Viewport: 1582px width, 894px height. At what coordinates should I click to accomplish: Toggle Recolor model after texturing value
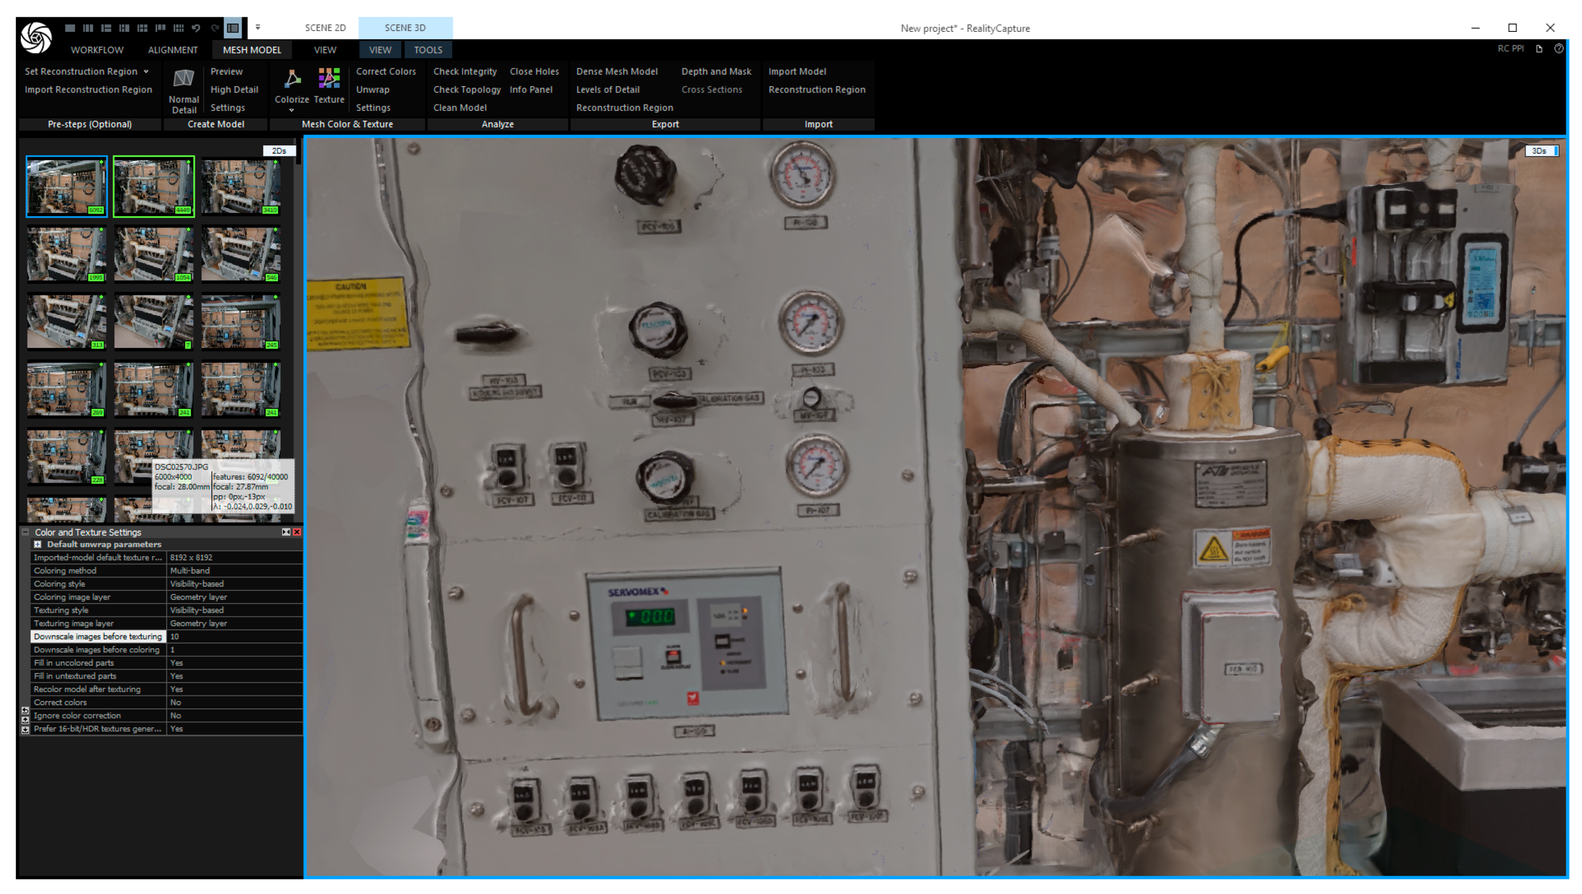tap(233, 690)
